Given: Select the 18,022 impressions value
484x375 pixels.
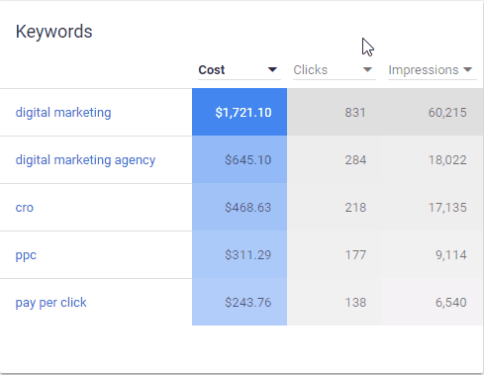Looking at the screenshot, I should tap(447, 160).
